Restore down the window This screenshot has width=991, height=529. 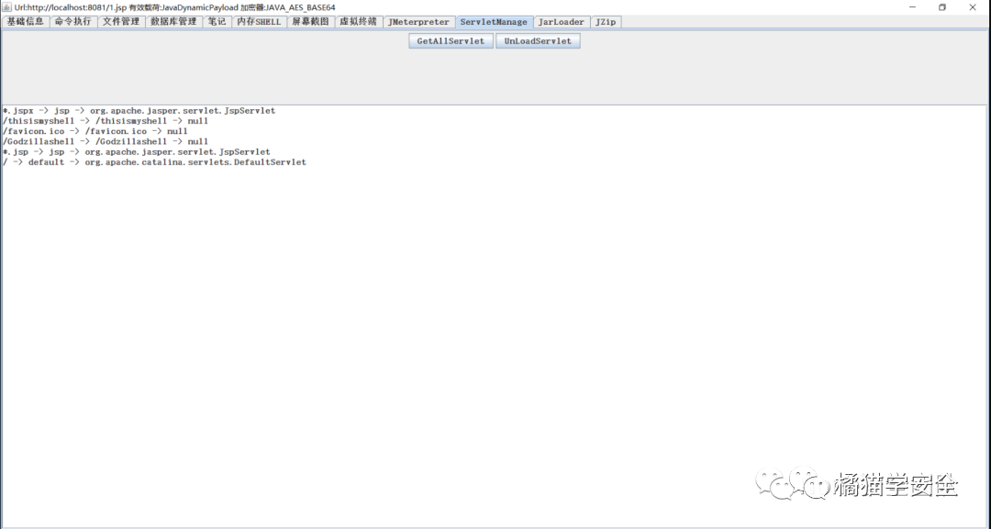coord(942,7)
